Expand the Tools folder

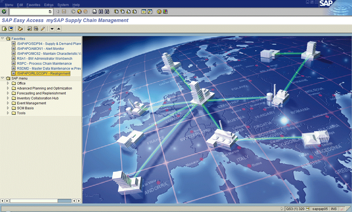coord(8,113)
